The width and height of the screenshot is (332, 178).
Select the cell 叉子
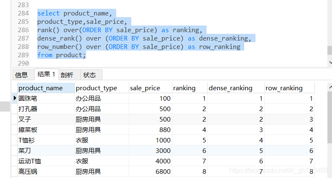(46, 119)
